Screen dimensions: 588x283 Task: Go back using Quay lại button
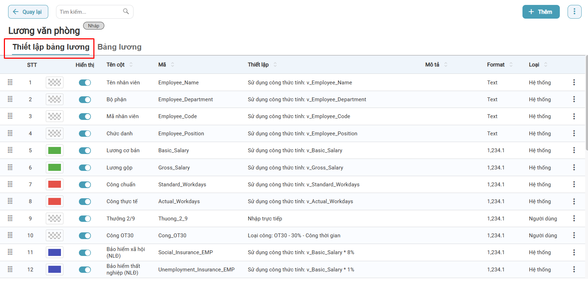[28, 12]
